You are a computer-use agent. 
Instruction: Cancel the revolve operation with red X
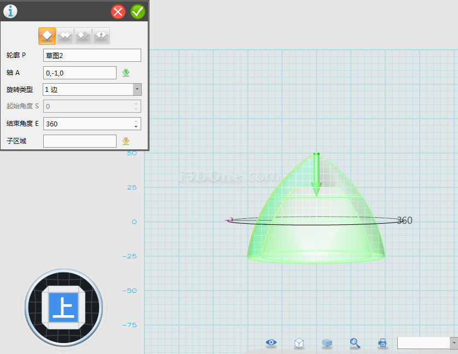click(118, 11)
